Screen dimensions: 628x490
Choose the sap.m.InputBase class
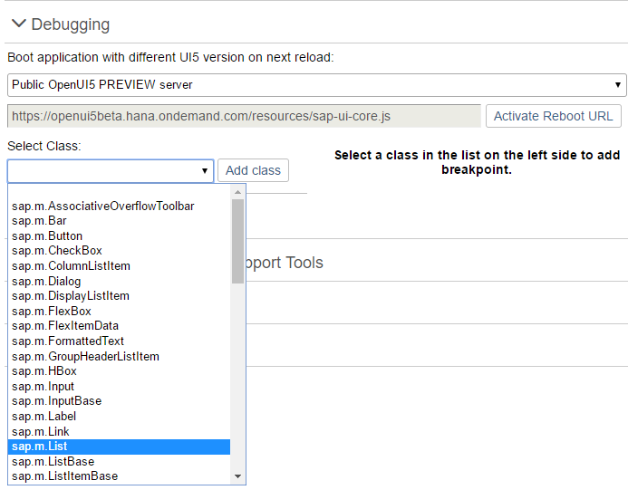pyautogui.click(x=119, y=401)
